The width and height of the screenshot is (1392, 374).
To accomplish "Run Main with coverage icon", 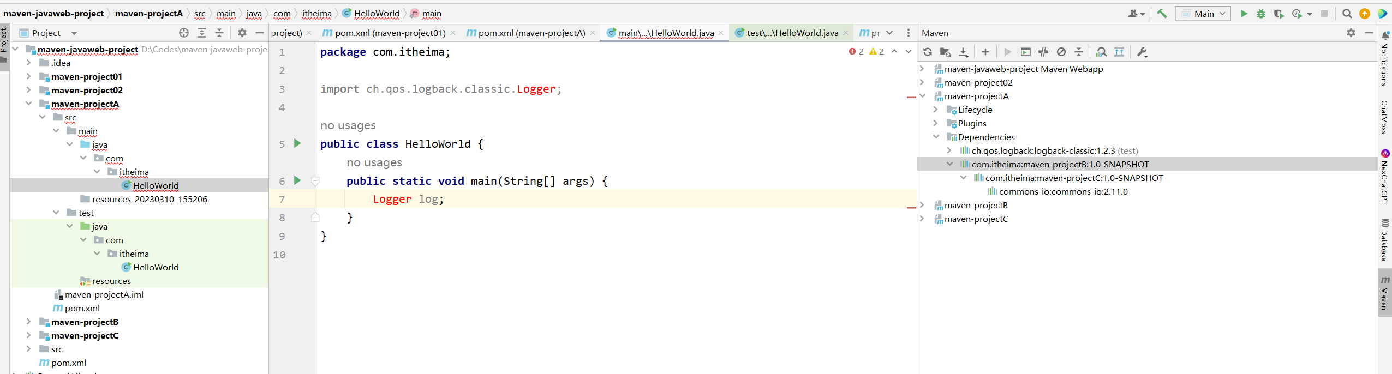I will coord(1279,14).
